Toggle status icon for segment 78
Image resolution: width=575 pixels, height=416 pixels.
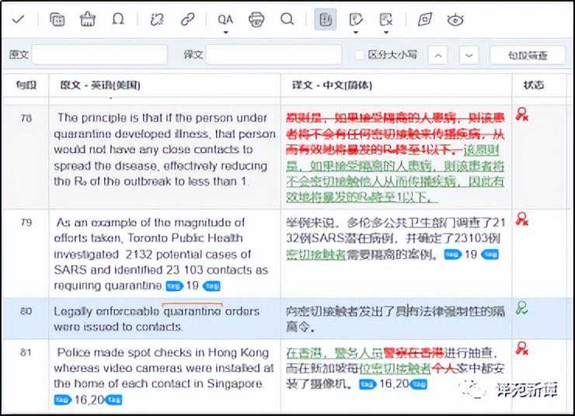pyautogui.click(x=522, y=116)
